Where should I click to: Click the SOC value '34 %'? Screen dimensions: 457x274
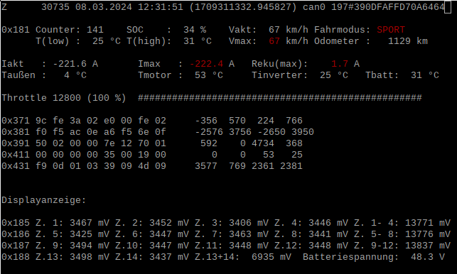(x=195, y=30)
